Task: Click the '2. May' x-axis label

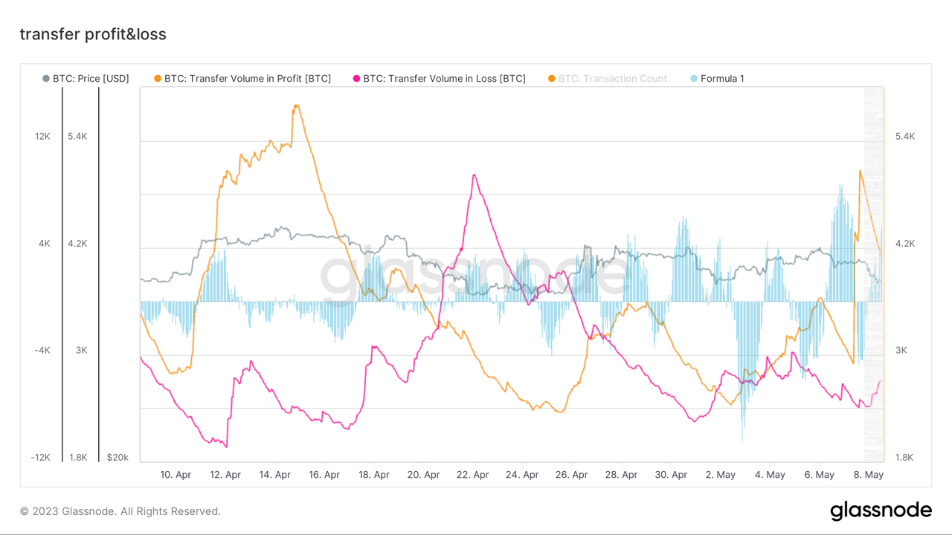Action: [720, 475]
